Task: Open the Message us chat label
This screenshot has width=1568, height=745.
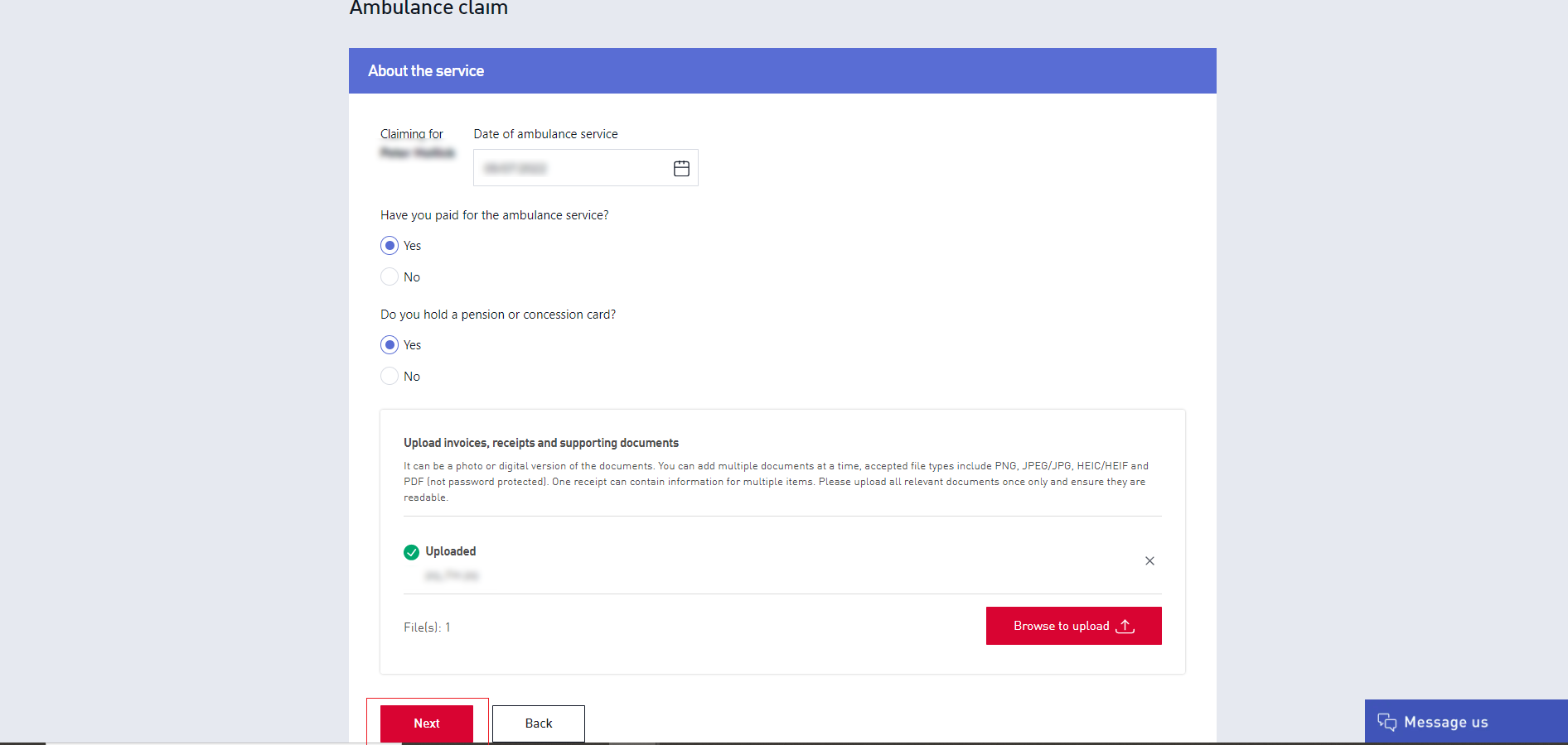Action: 1445,723
